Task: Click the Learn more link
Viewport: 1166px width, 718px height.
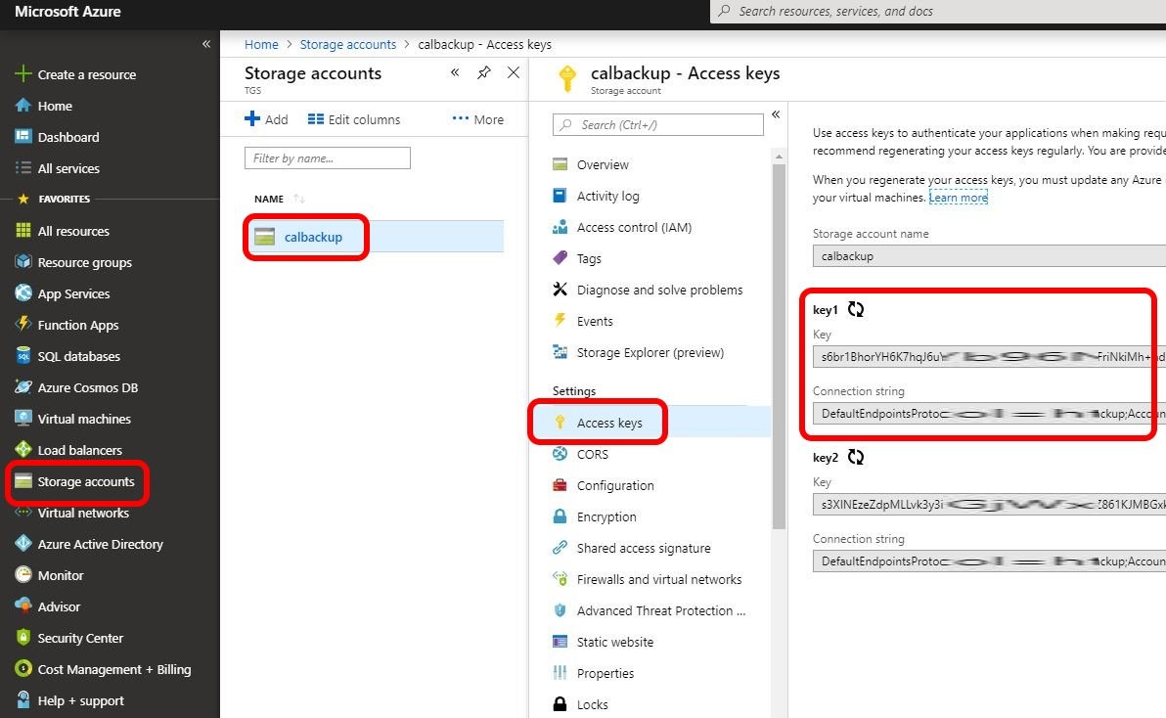Action: pyautogui.click(x=958, y=198)
